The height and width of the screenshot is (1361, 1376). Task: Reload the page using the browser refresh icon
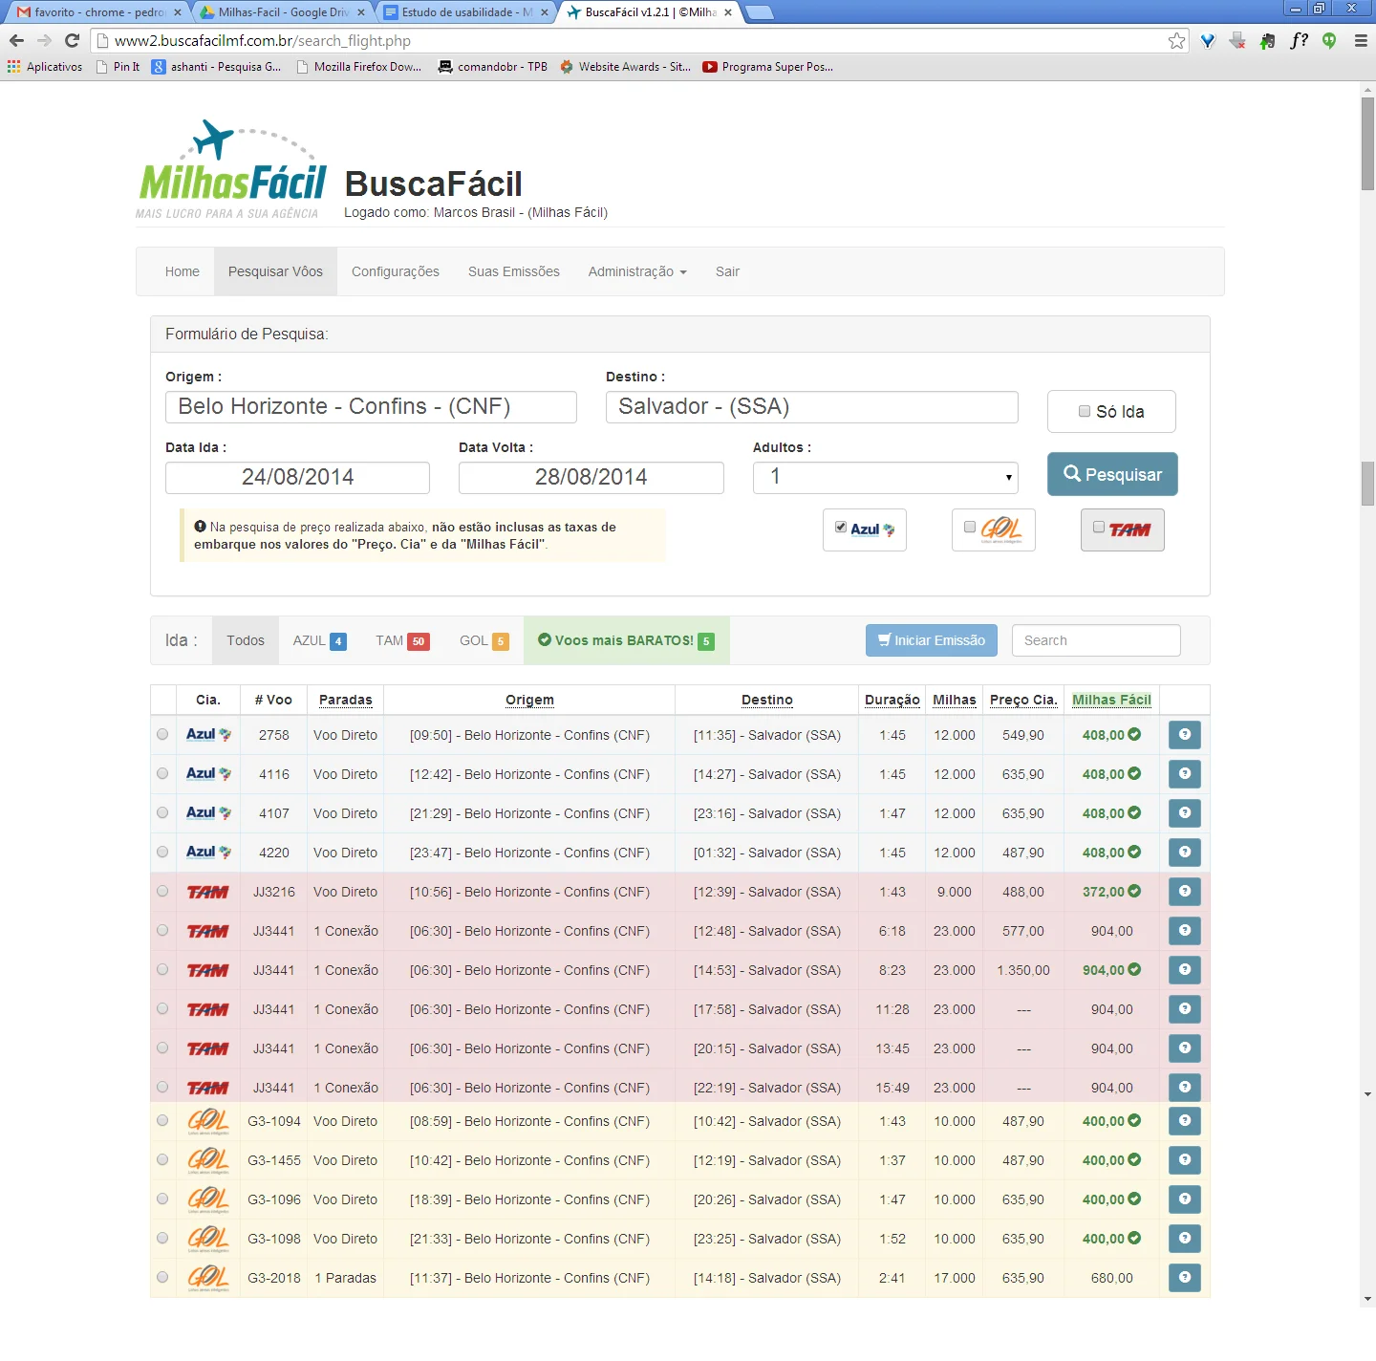(72, 40)
